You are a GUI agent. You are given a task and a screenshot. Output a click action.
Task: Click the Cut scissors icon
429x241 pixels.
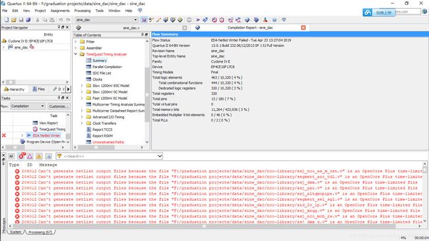(38, 20)
